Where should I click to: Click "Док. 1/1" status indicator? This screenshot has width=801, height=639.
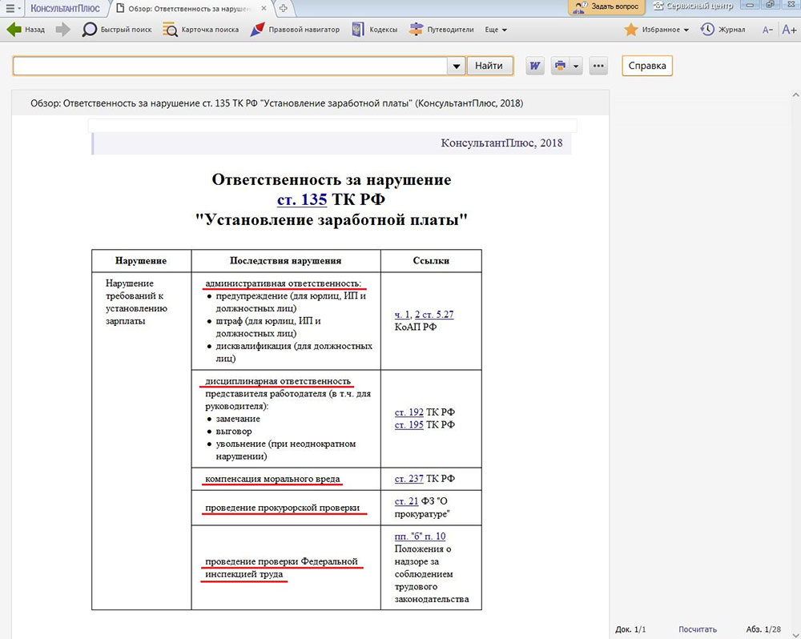point(630,629)
